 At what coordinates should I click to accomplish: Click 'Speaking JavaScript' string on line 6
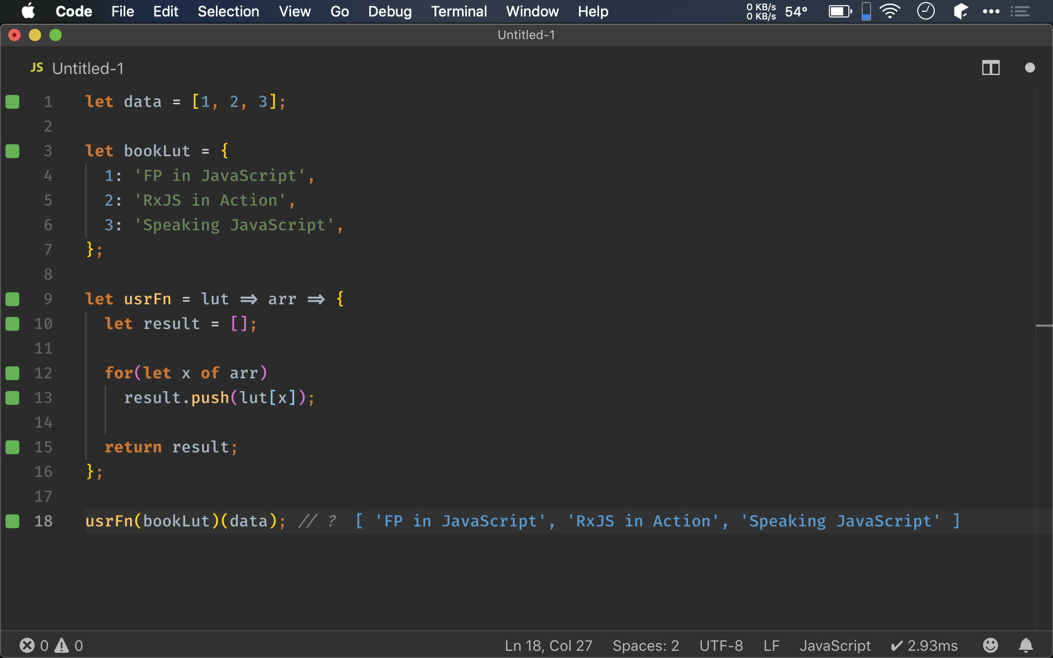234,225
